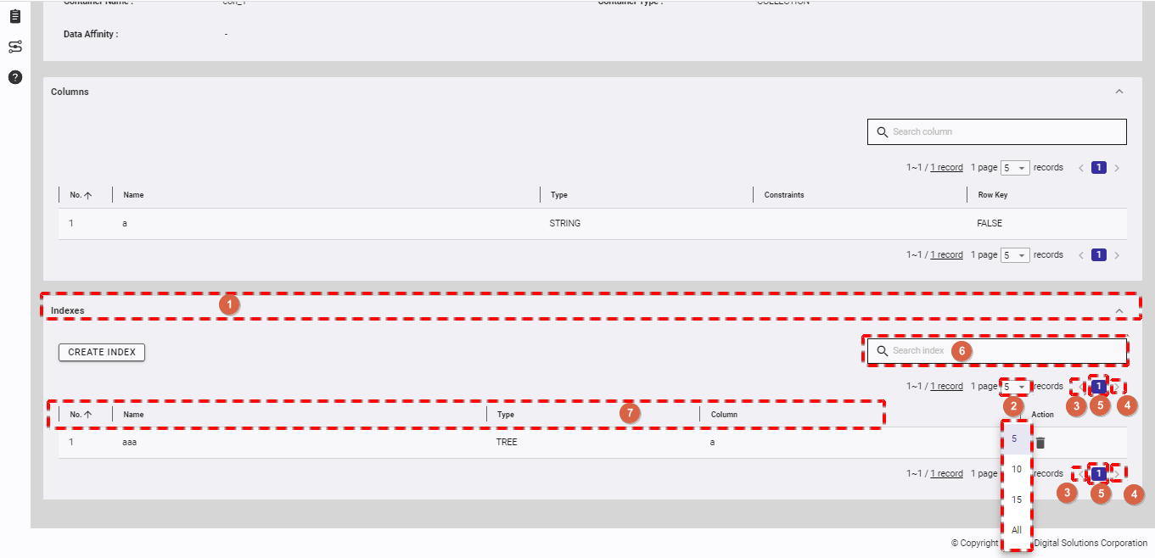Open the help question mark icon

coord(15,77)
